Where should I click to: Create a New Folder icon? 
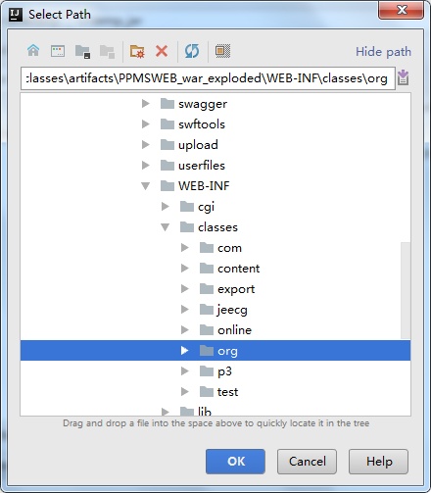(137, 51)
